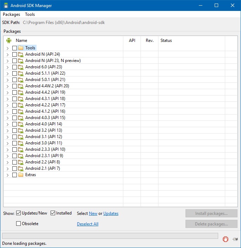Click the Android N (API 24) folder icon
This screenshot has height=248, width=241.
(x=21, y=54)
